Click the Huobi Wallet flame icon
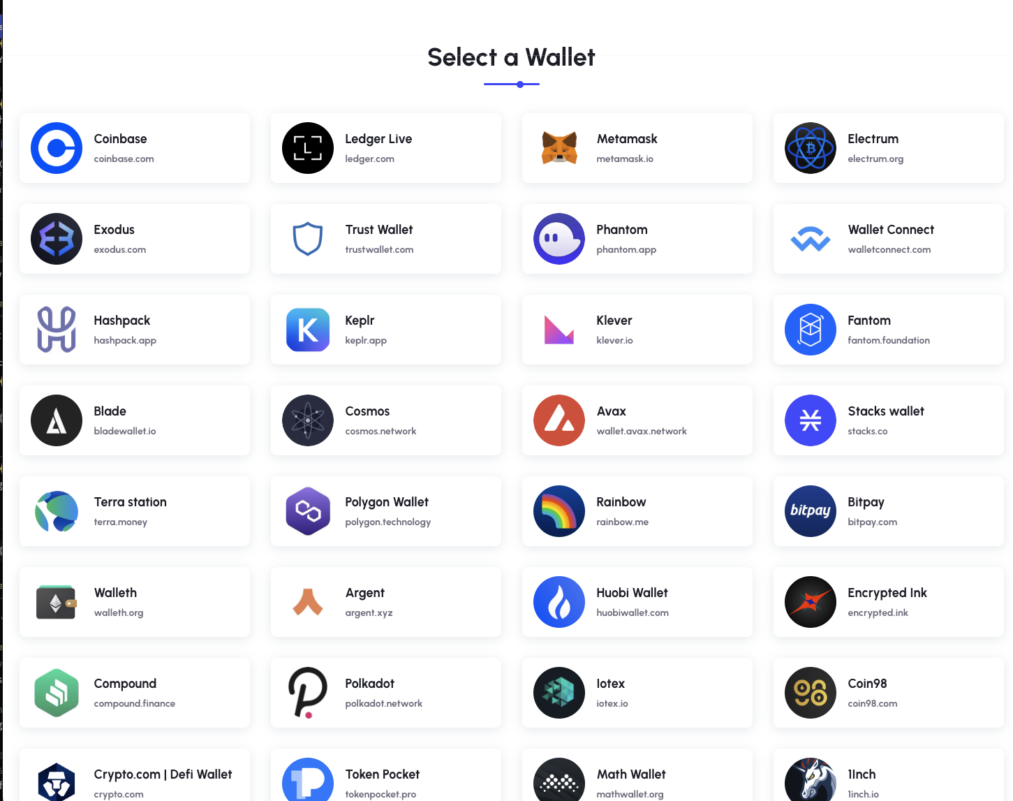The width and height of the screenshot is (1013, 801). tap(559, 602)
